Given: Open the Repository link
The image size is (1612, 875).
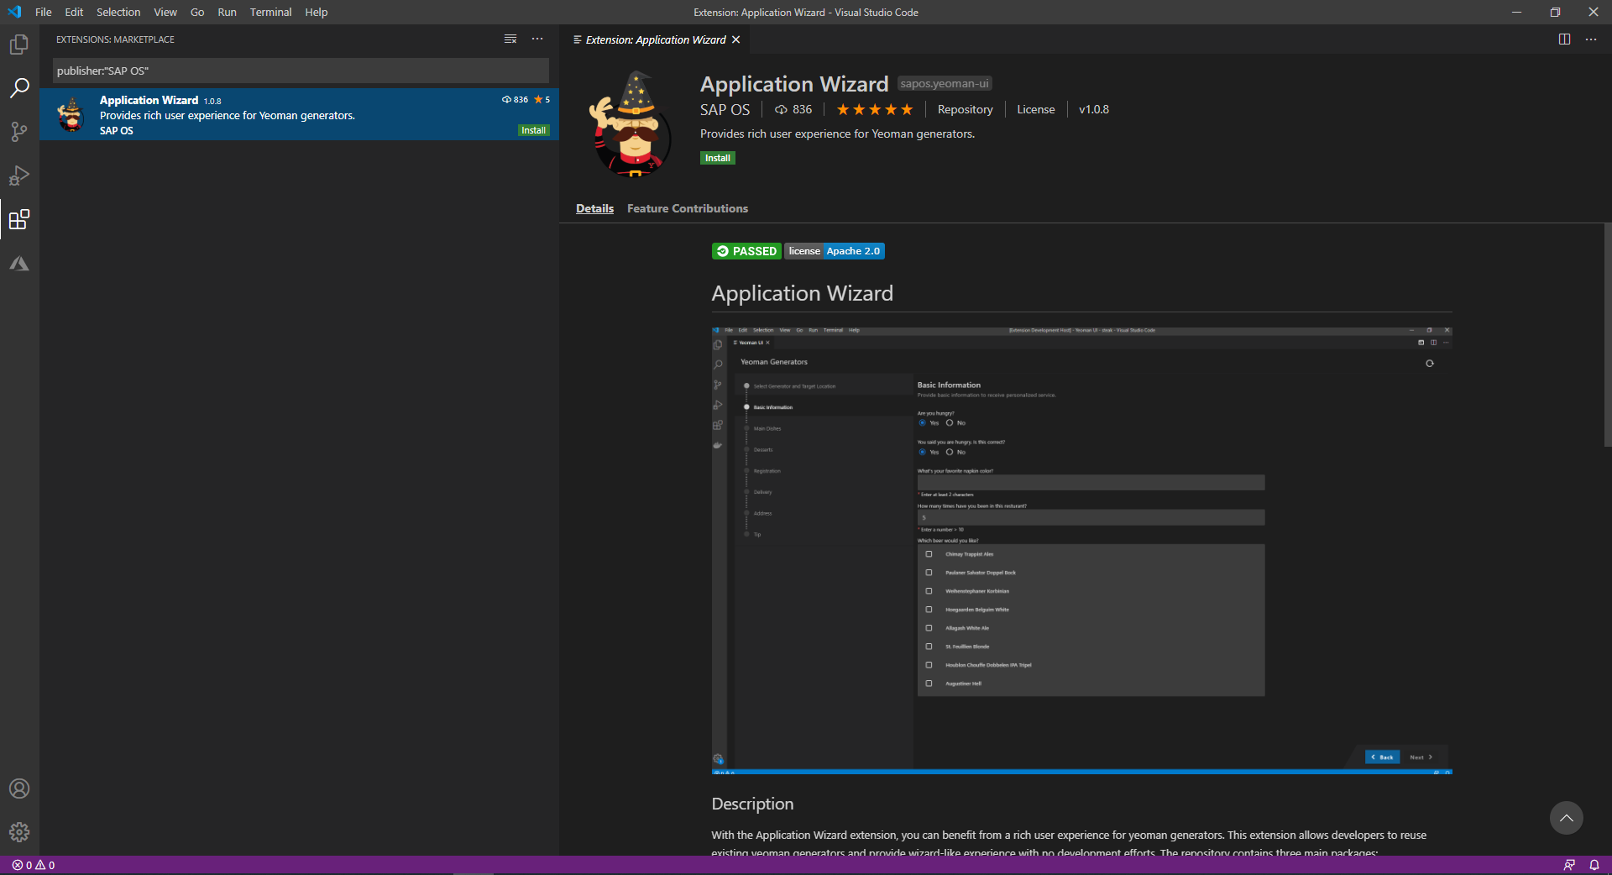Looking at the screenshot, I should click(965, 109).
